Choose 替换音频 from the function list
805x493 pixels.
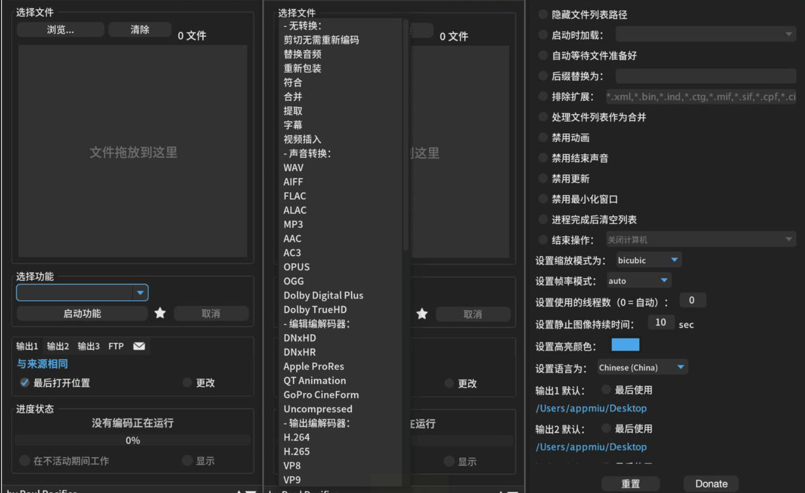(x=302, y=54)
